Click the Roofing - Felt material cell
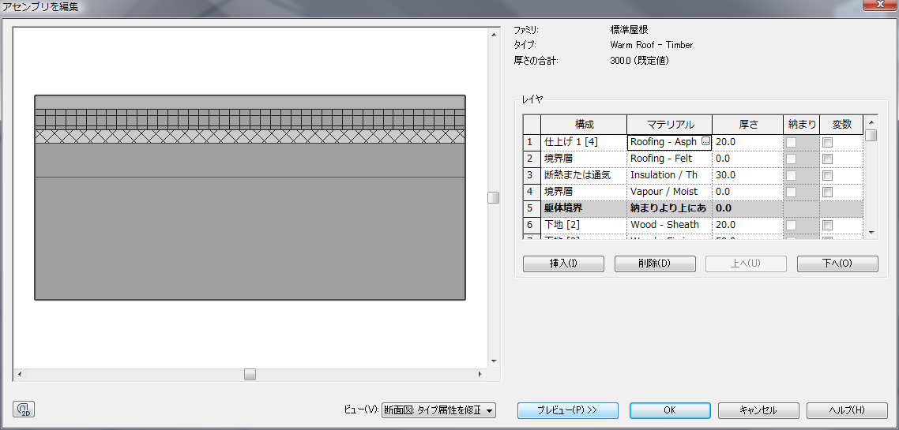Image resolution: width=899 pixels, height=430 pixels. 670,159
